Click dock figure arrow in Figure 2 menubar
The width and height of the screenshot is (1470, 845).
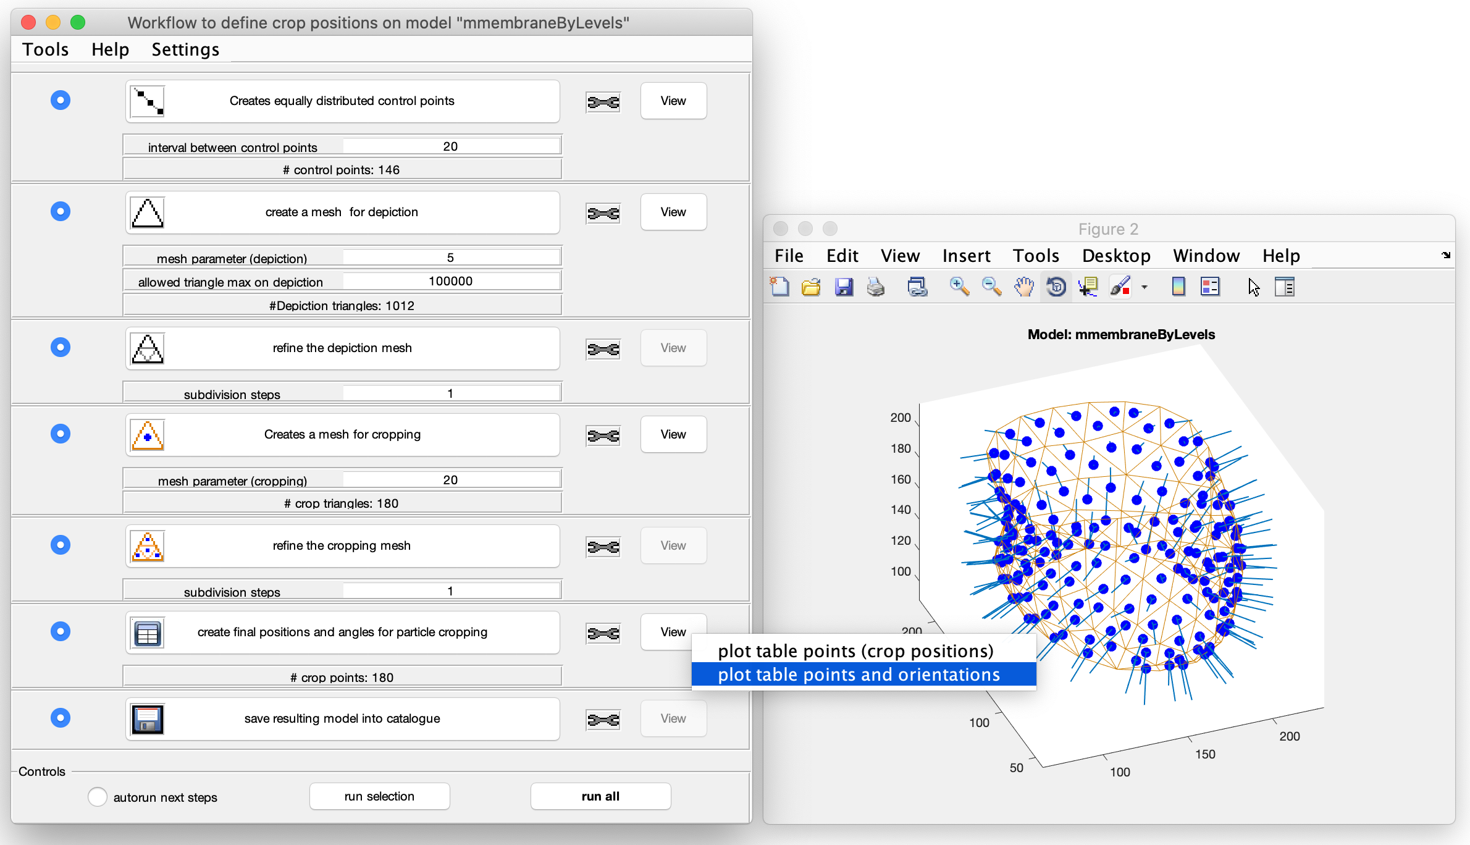1446,255
